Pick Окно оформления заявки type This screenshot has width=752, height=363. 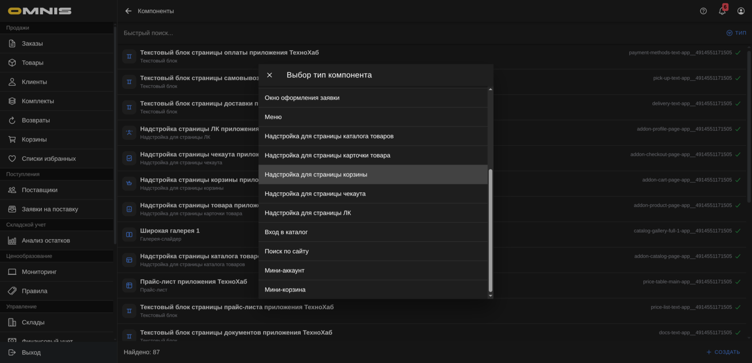tap(302, 98)
